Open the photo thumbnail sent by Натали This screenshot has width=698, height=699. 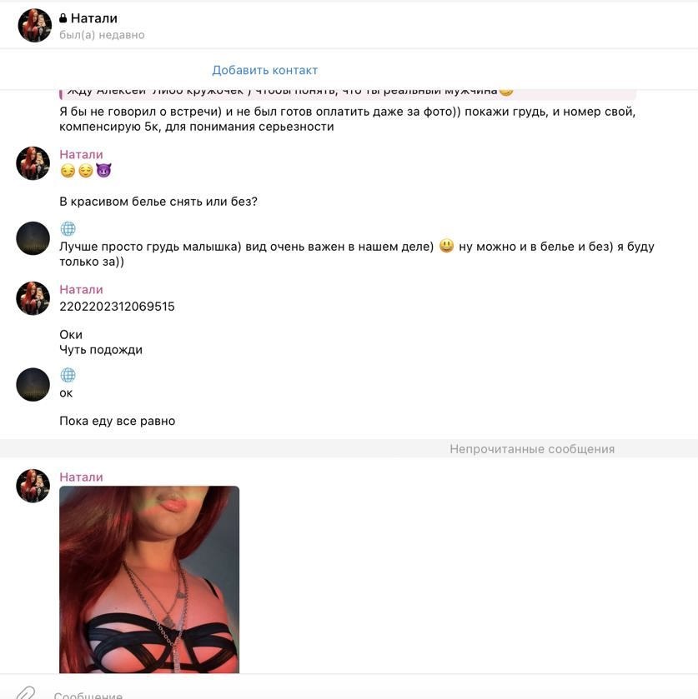coord(149,580)
